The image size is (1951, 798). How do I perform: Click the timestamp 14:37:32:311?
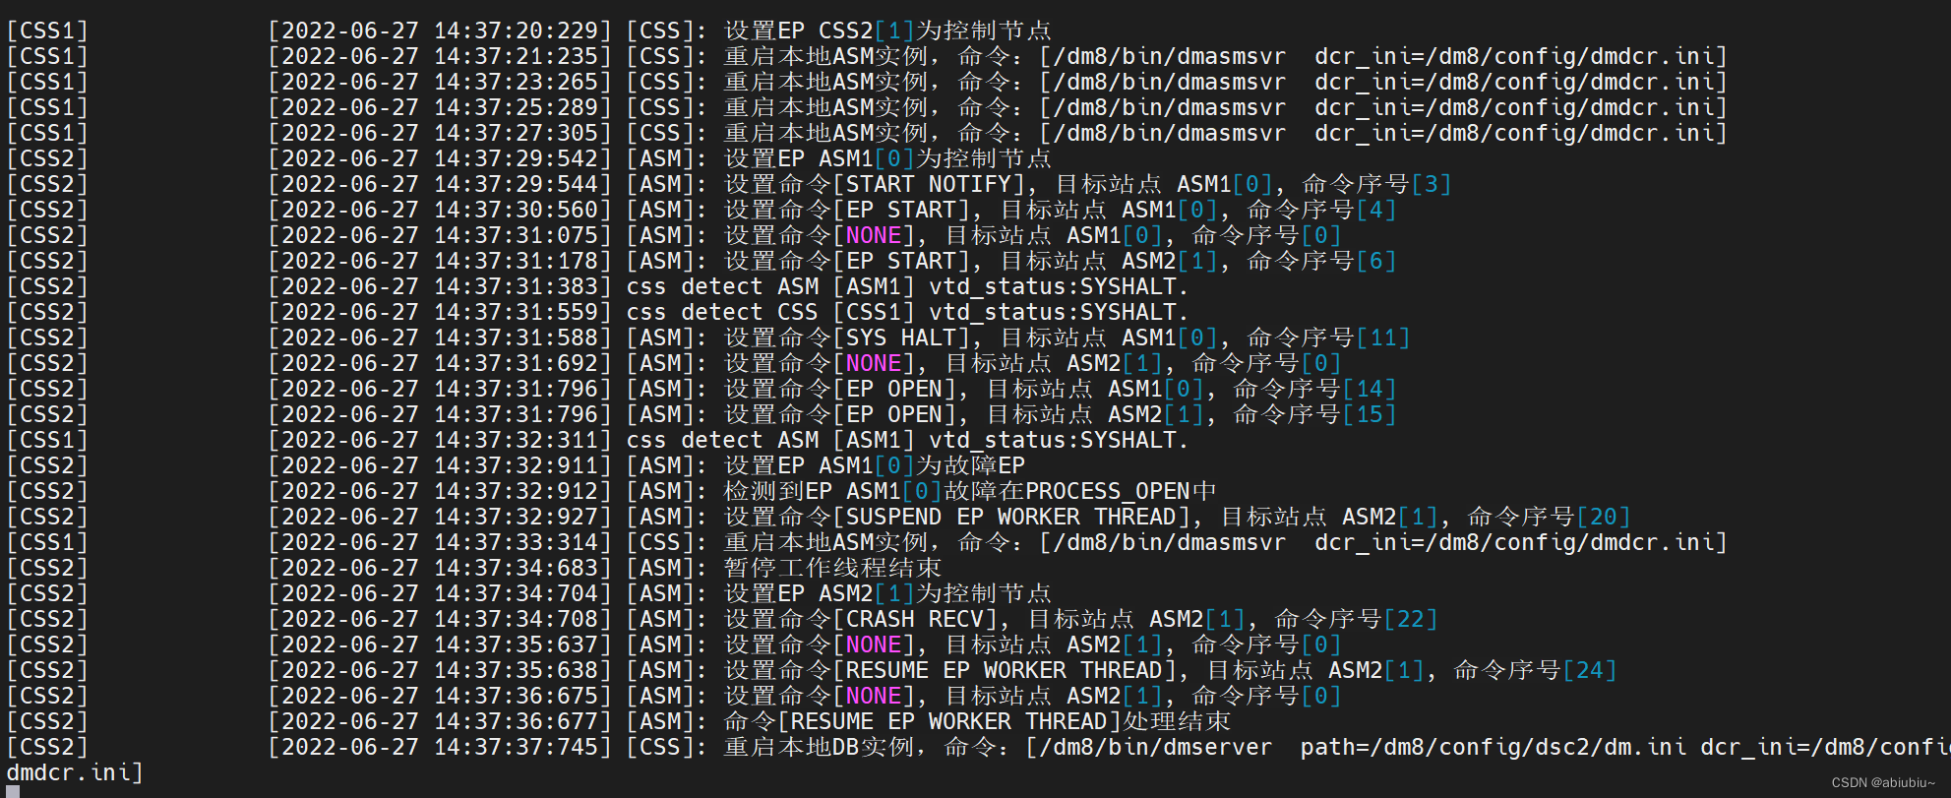pos(518,441)
